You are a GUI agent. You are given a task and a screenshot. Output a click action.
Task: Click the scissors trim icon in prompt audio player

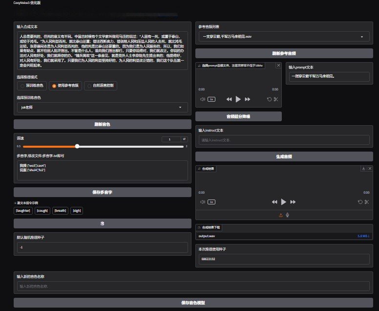(275, 99)
